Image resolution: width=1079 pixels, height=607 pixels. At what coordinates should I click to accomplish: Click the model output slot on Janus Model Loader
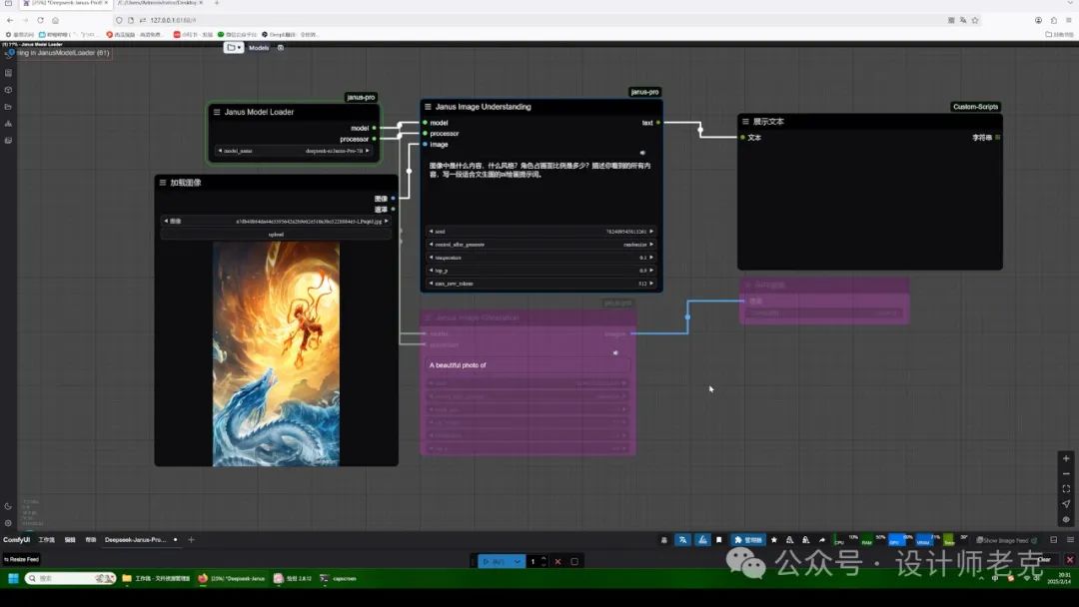coord(375,128)
